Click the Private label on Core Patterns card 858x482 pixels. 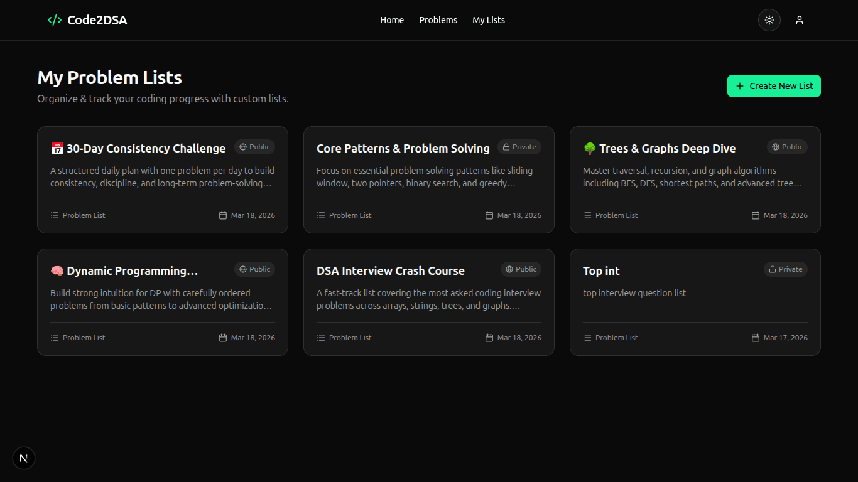[x=524, y=147]
